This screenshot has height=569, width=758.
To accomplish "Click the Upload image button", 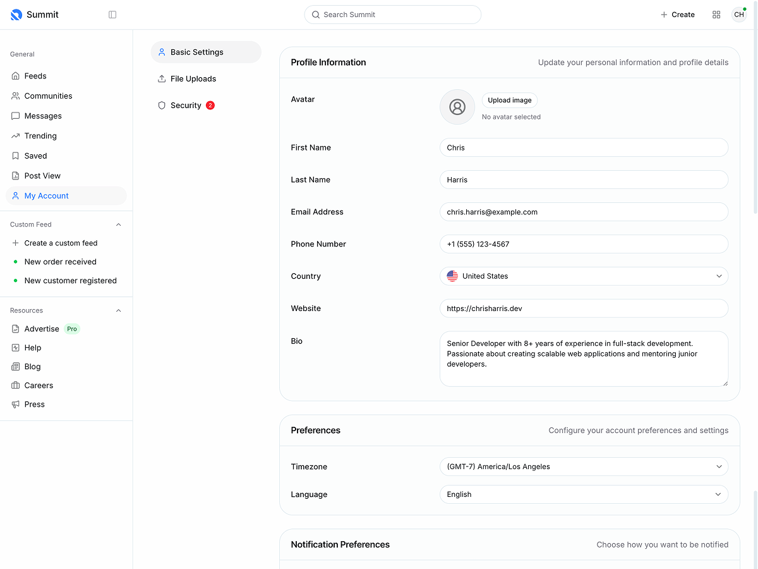I will point(509,100).
